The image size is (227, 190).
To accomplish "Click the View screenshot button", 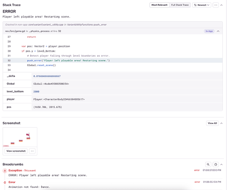I will pyautogui.click(x=16, y=151).
